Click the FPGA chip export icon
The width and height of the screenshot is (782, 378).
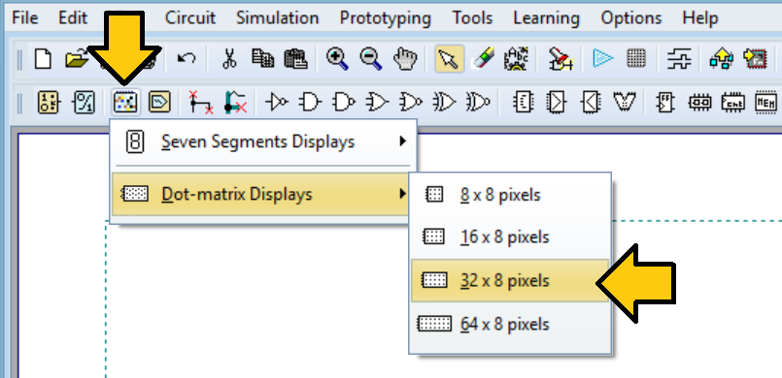pyautogui.click(x=755, y=59)
